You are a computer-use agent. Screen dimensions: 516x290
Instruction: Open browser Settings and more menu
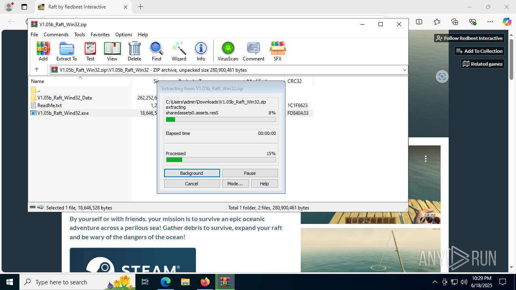pos(490,22)
